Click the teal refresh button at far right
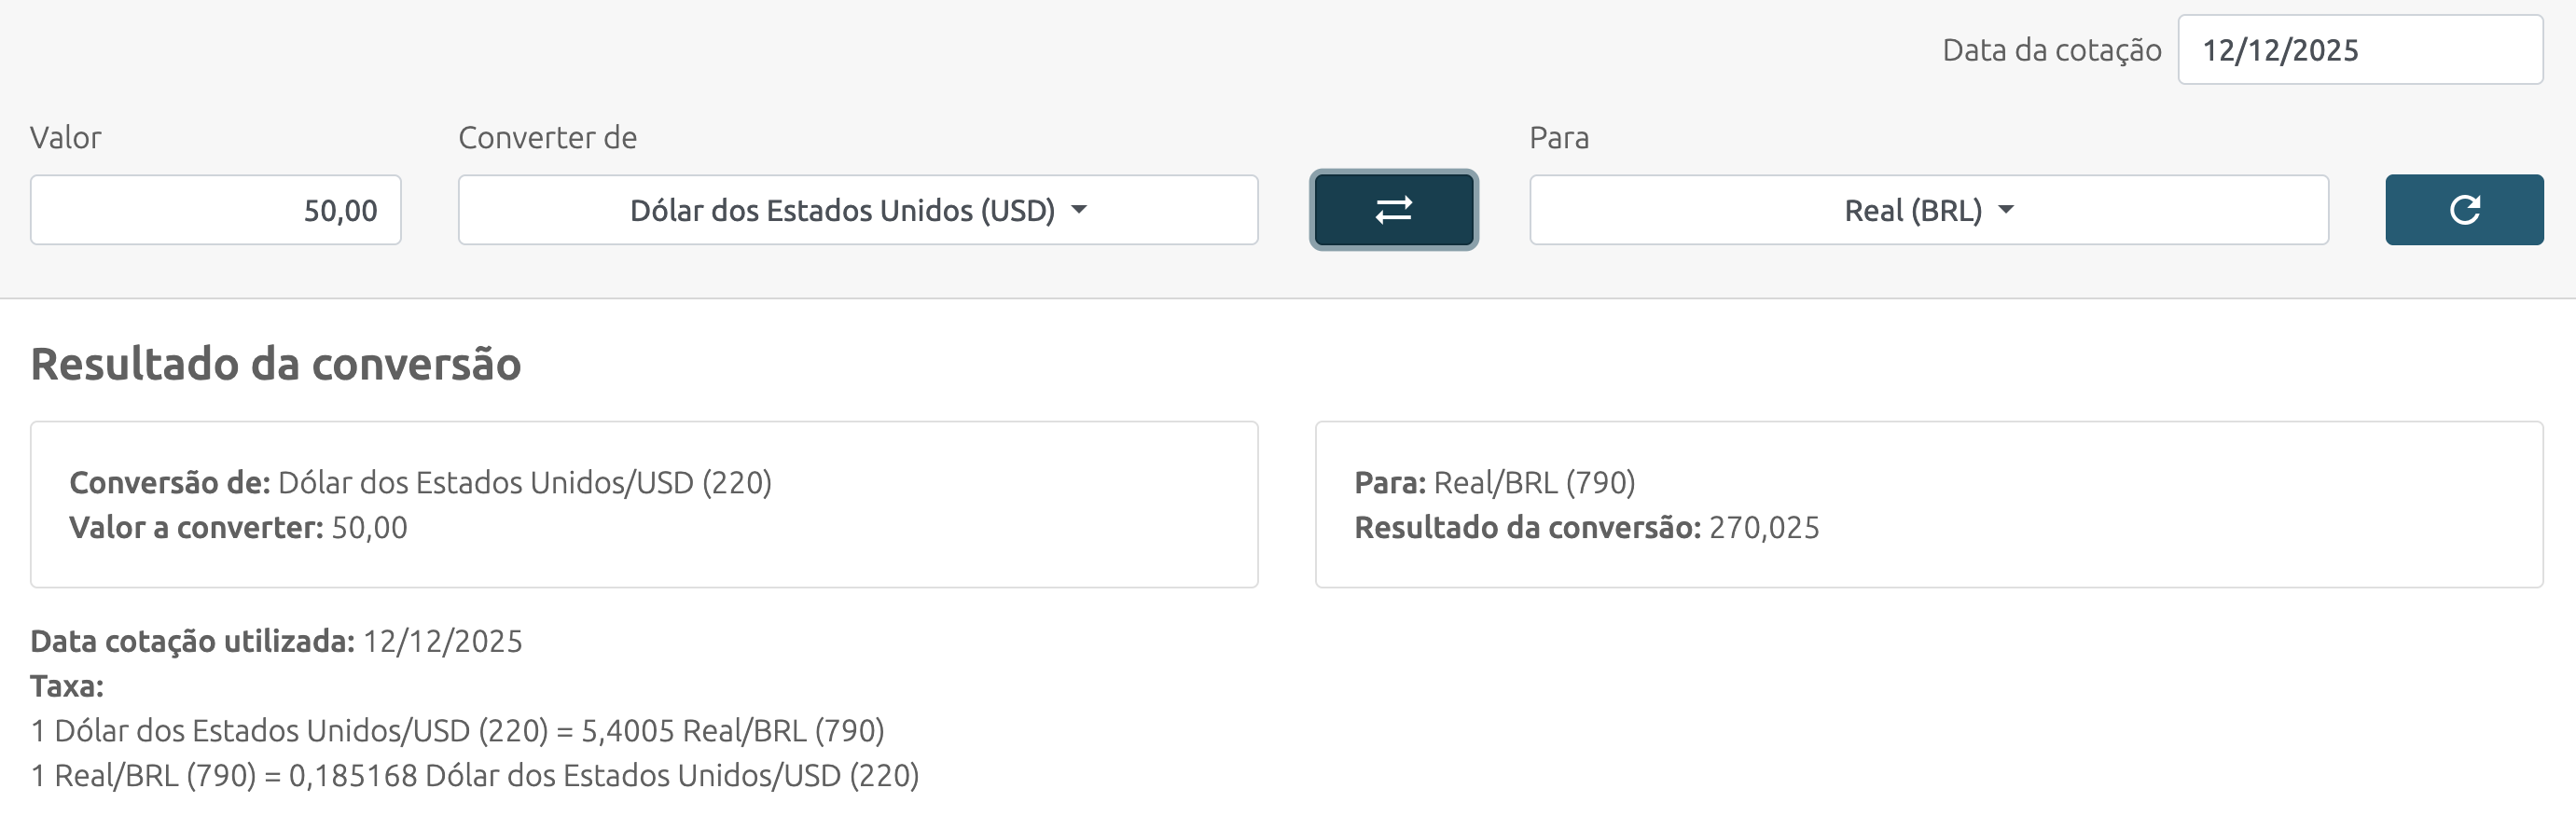 (x=2464, y=210)
